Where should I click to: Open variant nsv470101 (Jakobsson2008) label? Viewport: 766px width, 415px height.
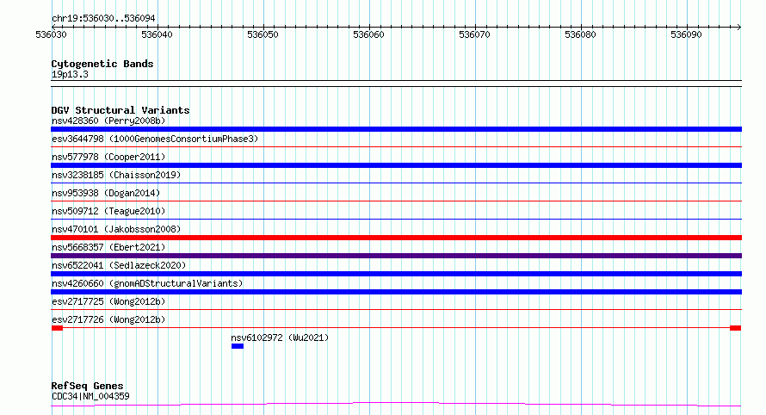(x=116, y=229)
